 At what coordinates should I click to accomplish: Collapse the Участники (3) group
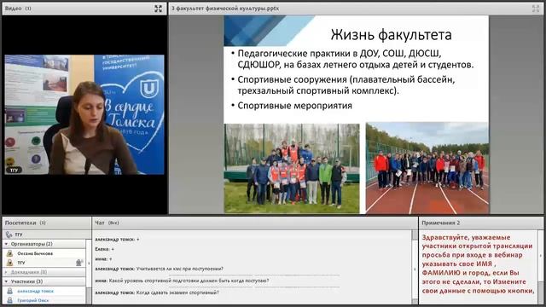click(6, 281)
